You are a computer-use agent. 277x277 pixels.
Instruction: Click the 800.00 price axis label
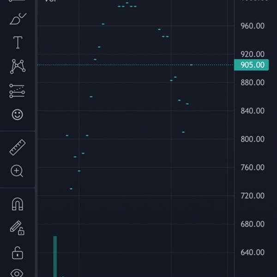[x=253, y=139]
